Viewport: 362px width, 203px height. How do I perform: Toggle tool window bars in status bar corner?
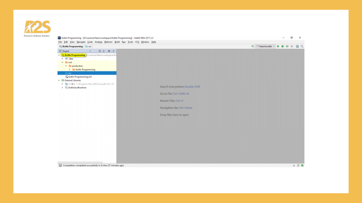tap(60, 165)
